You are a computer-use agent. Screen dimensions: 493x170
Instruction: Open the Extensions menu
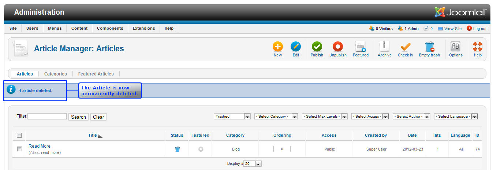pos(144,28)
